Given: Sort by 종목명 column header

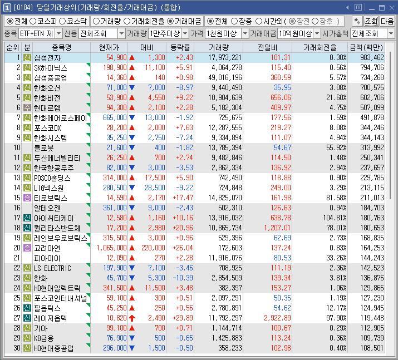Looking at the screenshot, I should (61, 47).
